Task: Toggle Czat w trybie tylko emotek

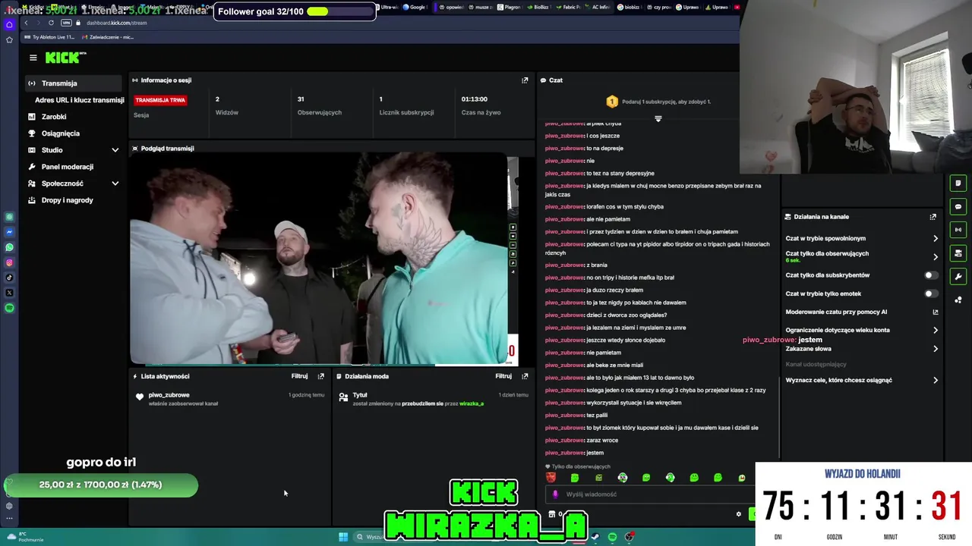Action: click(930, 293)
